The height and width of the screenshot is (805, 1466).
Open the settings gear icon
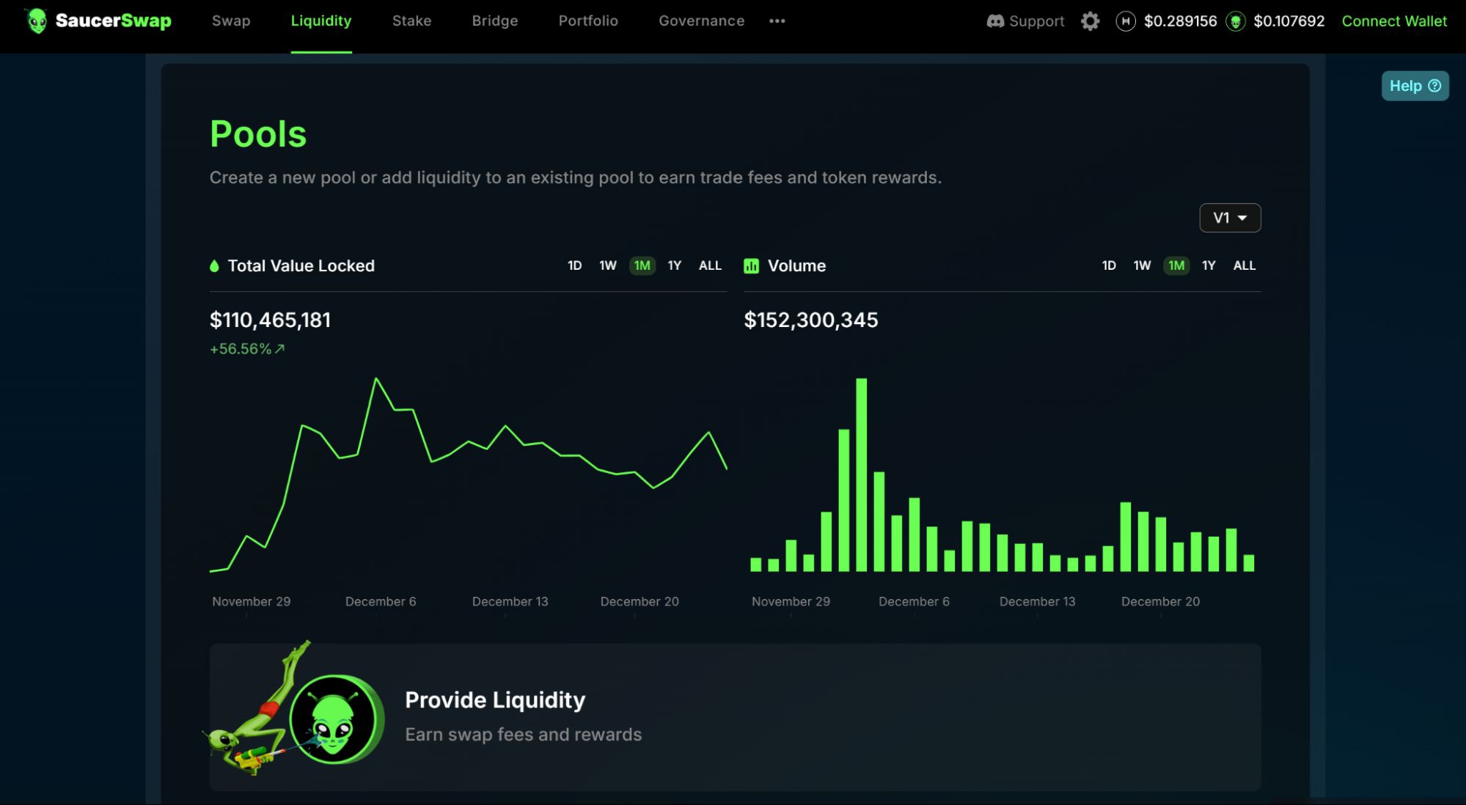point(1090,21)
